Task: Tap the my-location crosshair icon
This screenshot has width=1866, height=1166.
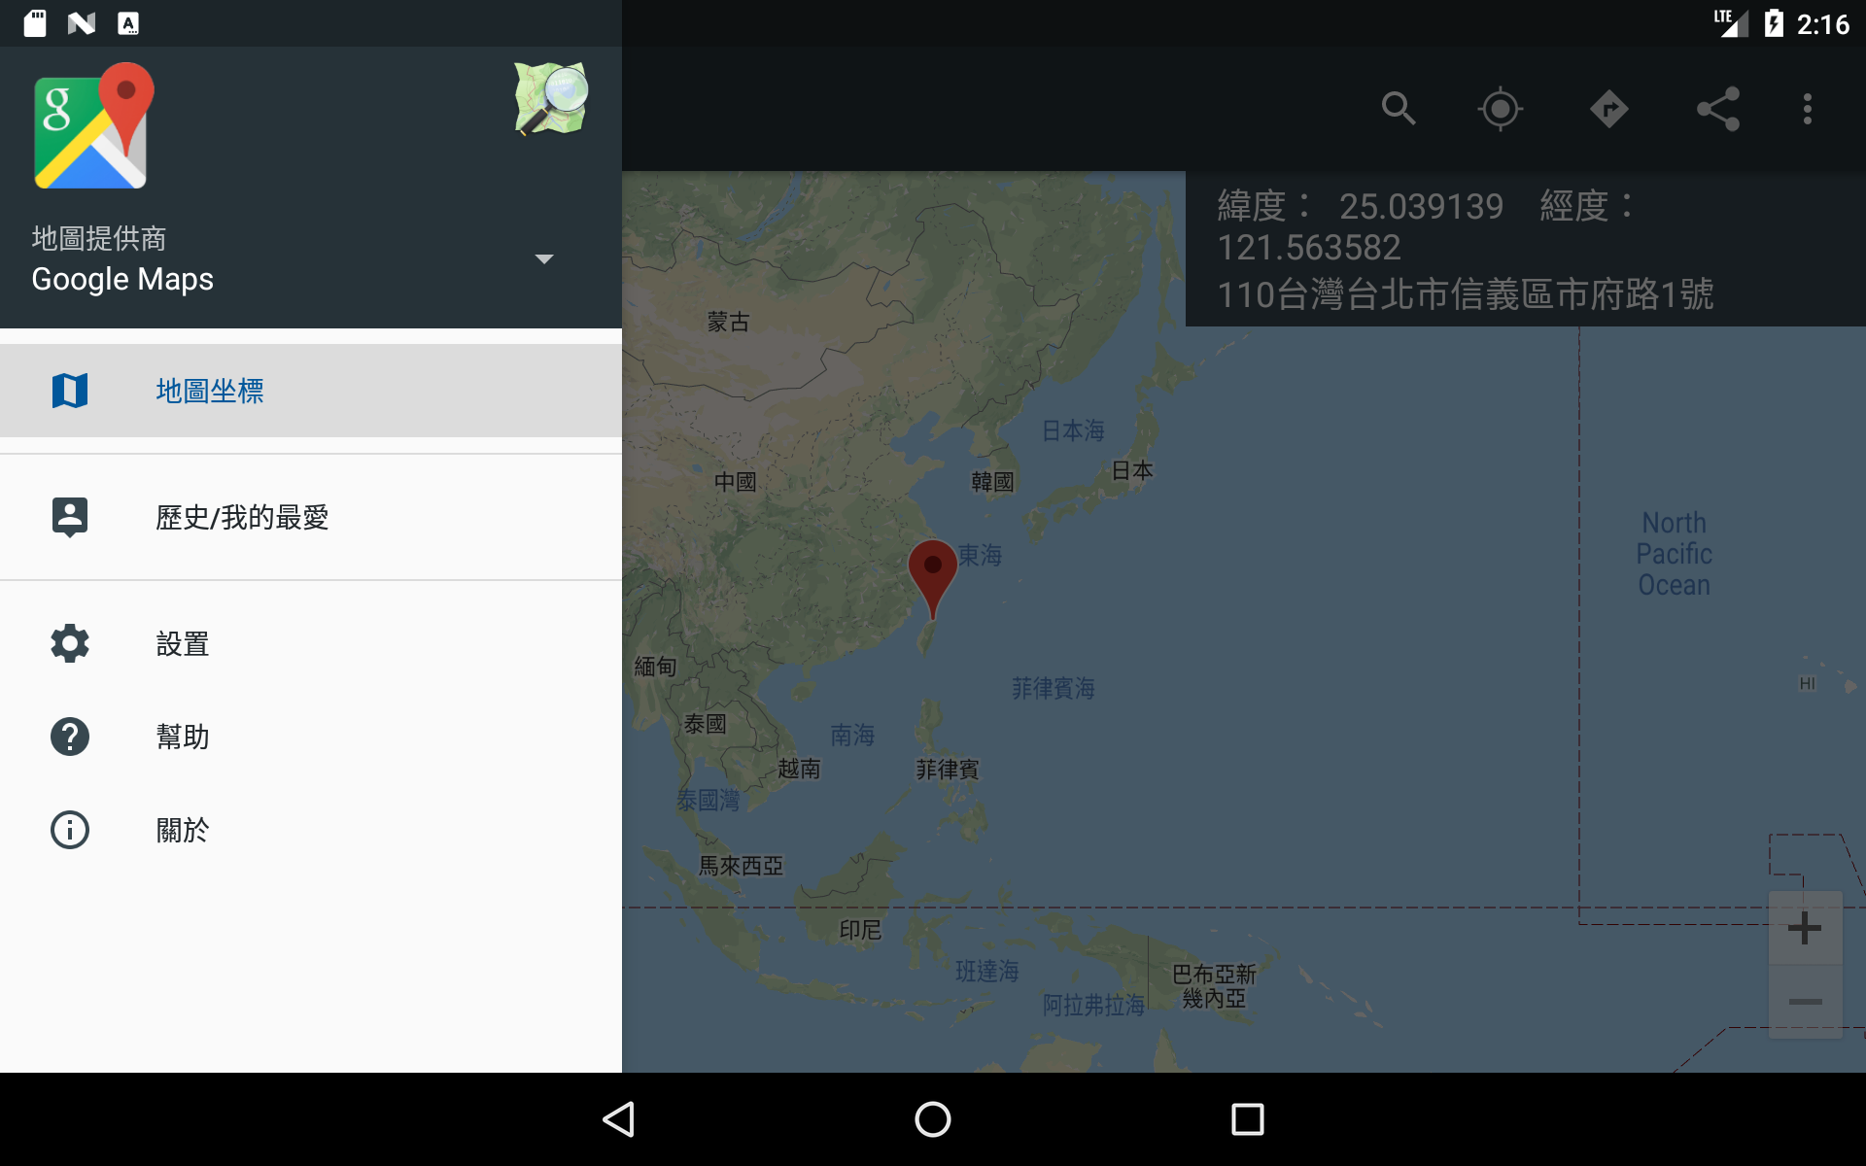Action: pyautogui.click(x=1501, y=109)
